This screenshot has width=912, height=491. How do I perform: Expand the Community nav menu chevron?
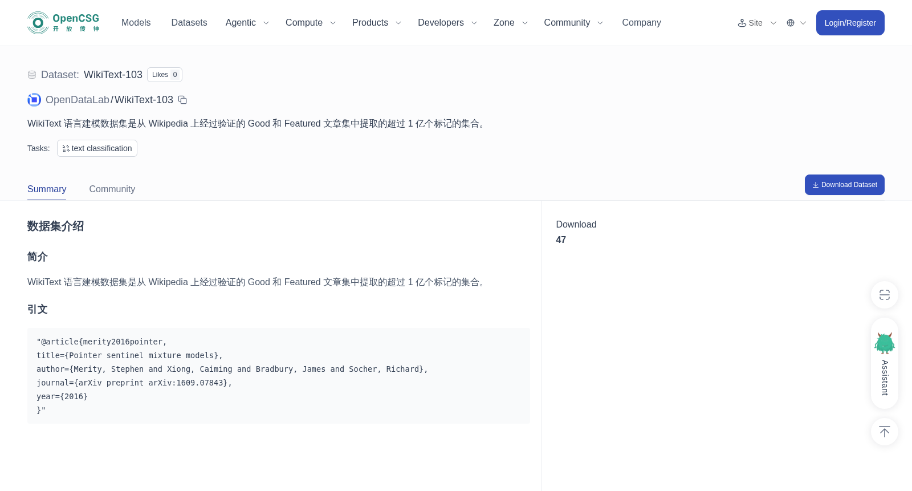tap(600, 23)
